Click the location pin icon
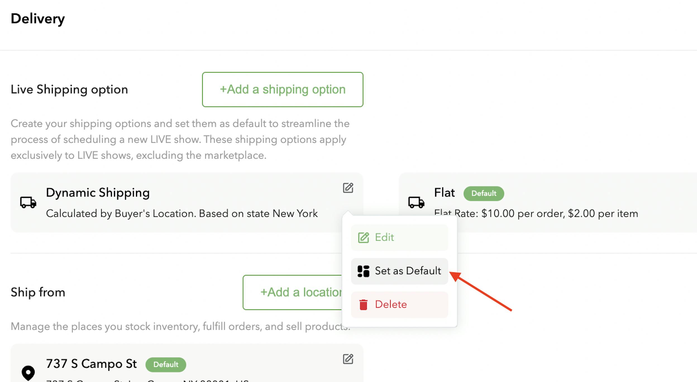697x382 pixels. pos(28,373)
